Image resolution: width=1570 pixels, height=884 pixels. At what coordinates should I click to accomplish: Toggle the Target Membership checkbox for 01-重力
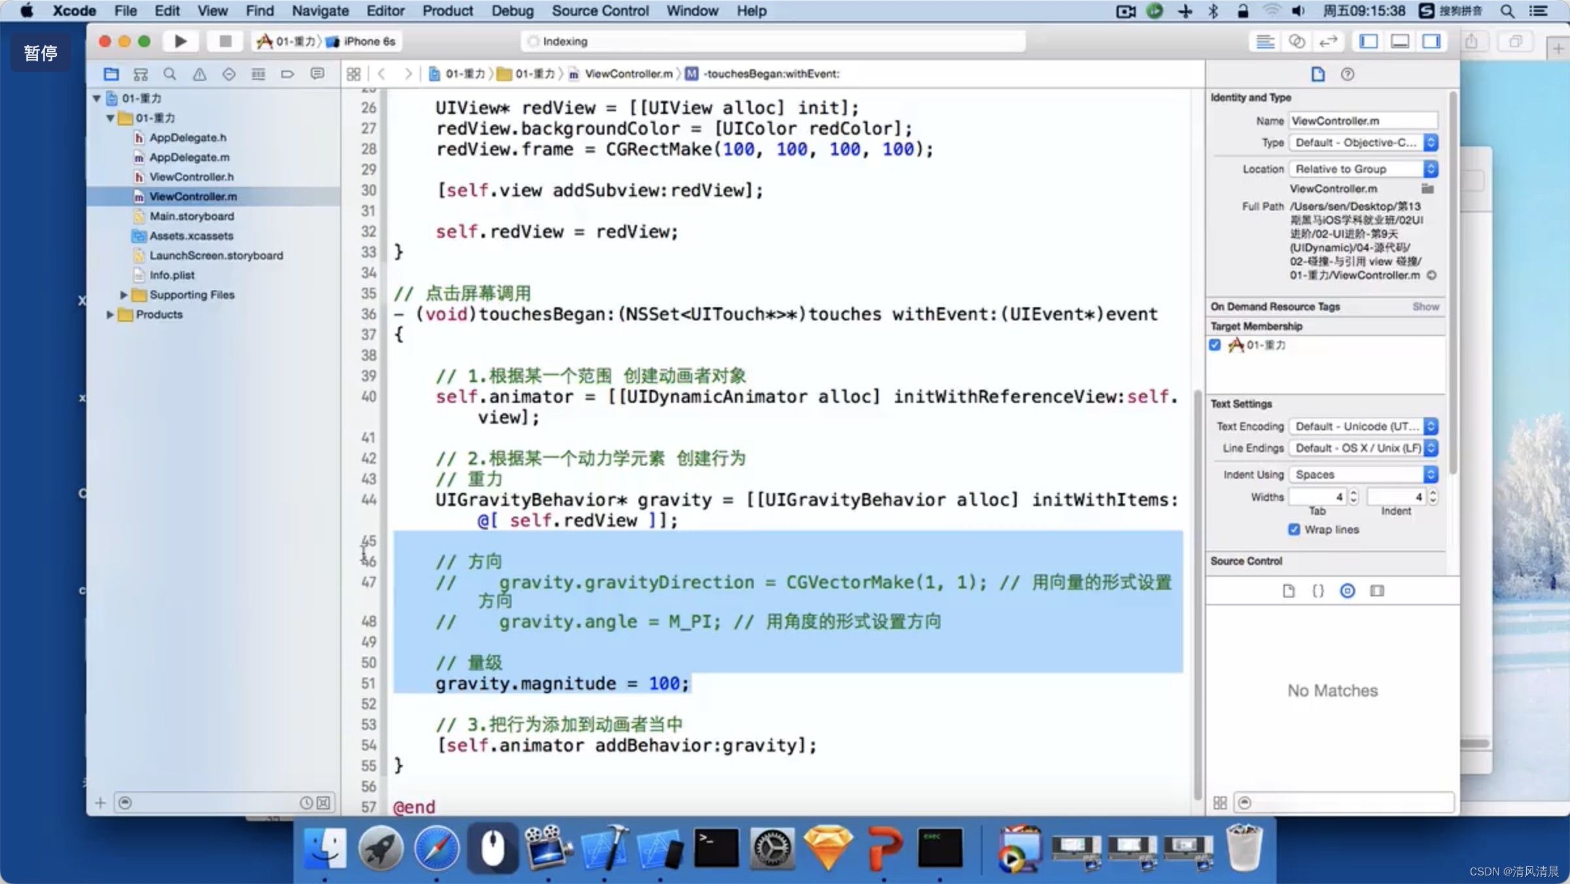(1215, 344)
